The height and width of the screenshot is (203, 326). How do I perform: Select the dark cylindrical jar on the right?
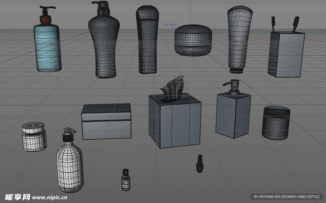click(276, 123)
